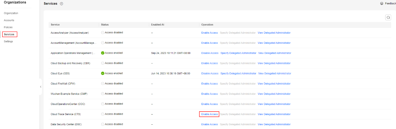Open Settings in the sidebar
Screen dimensions: 396x129
[x=8, y=41]
